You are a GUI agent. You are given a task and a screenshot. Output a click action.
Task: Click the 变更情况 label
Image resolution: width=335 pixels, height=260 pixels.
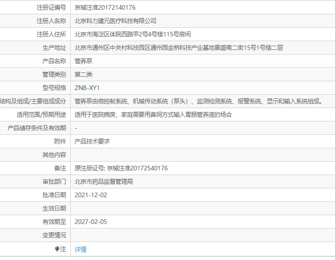click(x=54, y=235)
